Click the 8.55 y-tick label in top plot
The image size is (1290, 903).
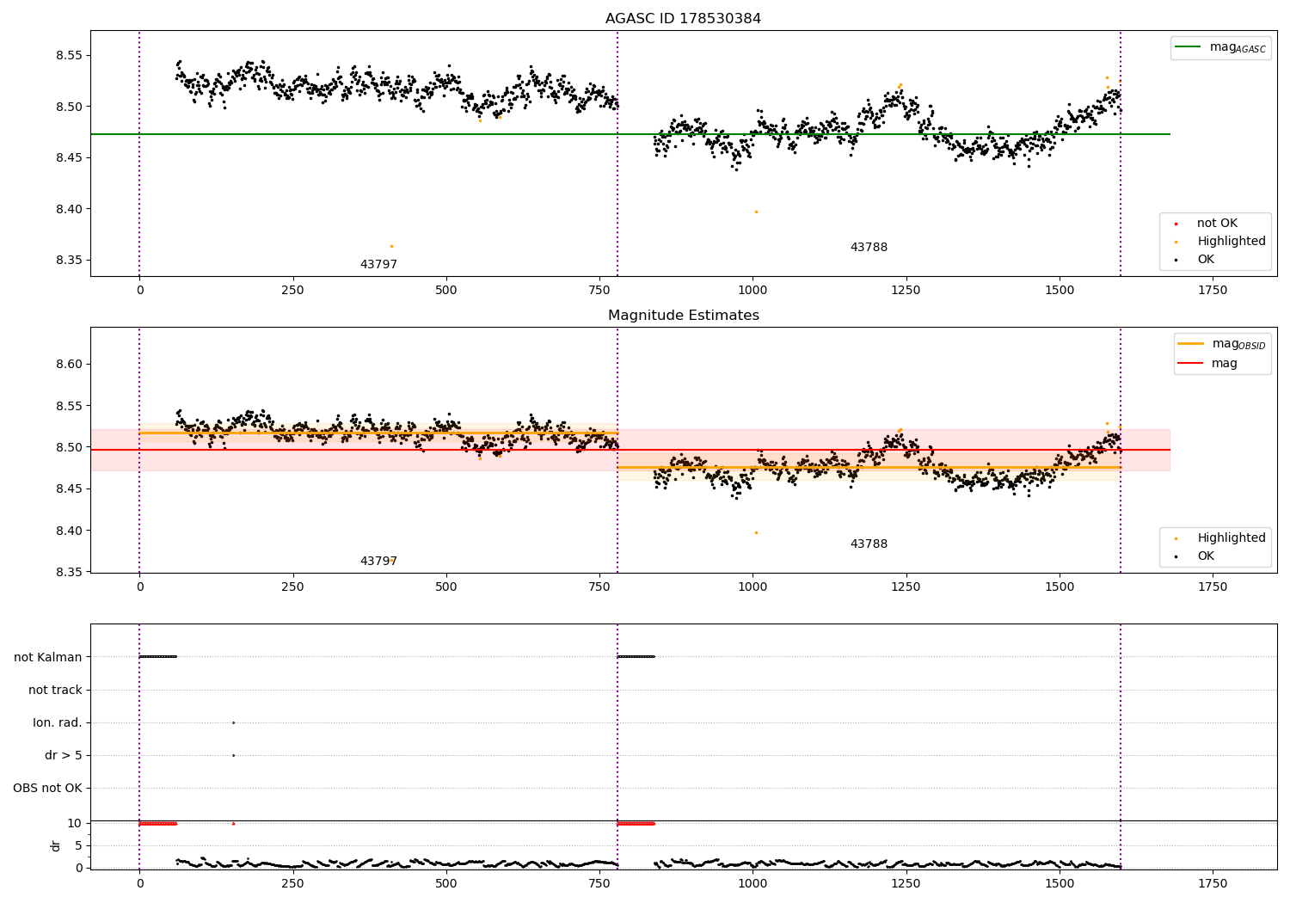(x=67, y=56)
